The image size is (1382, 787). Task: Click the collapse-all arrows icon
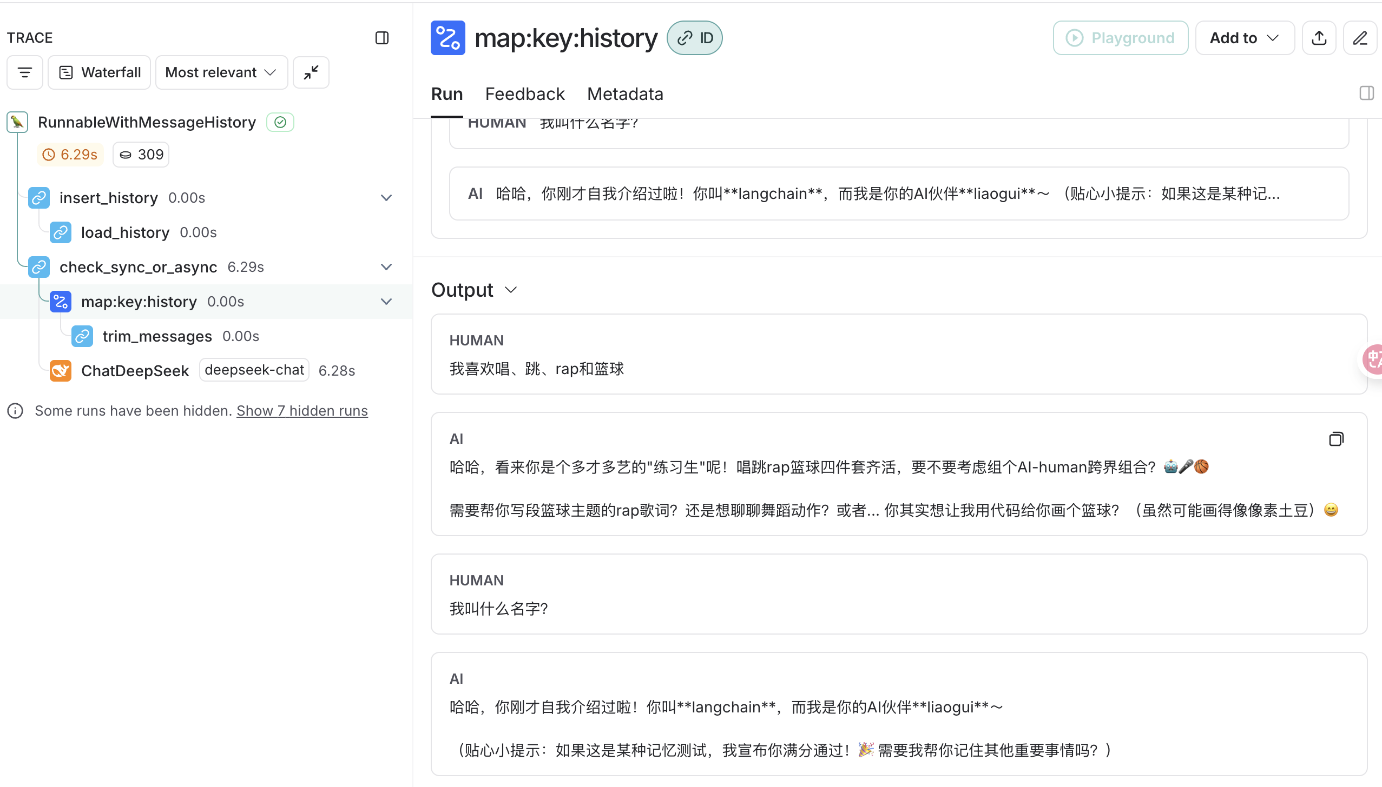tap(311, 72)
